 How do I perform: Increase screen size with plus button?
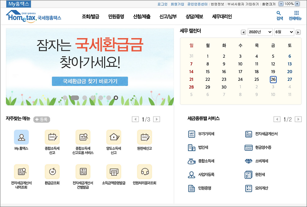[x=297, y=4]
